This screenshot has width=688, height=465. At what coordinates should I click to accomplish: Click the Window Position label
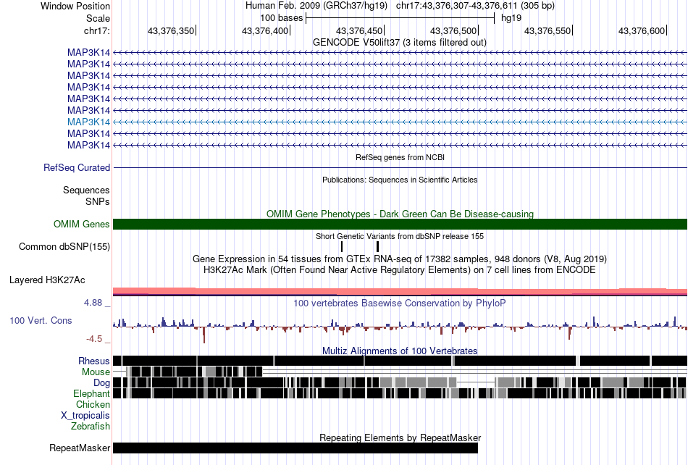coord(75,6)
